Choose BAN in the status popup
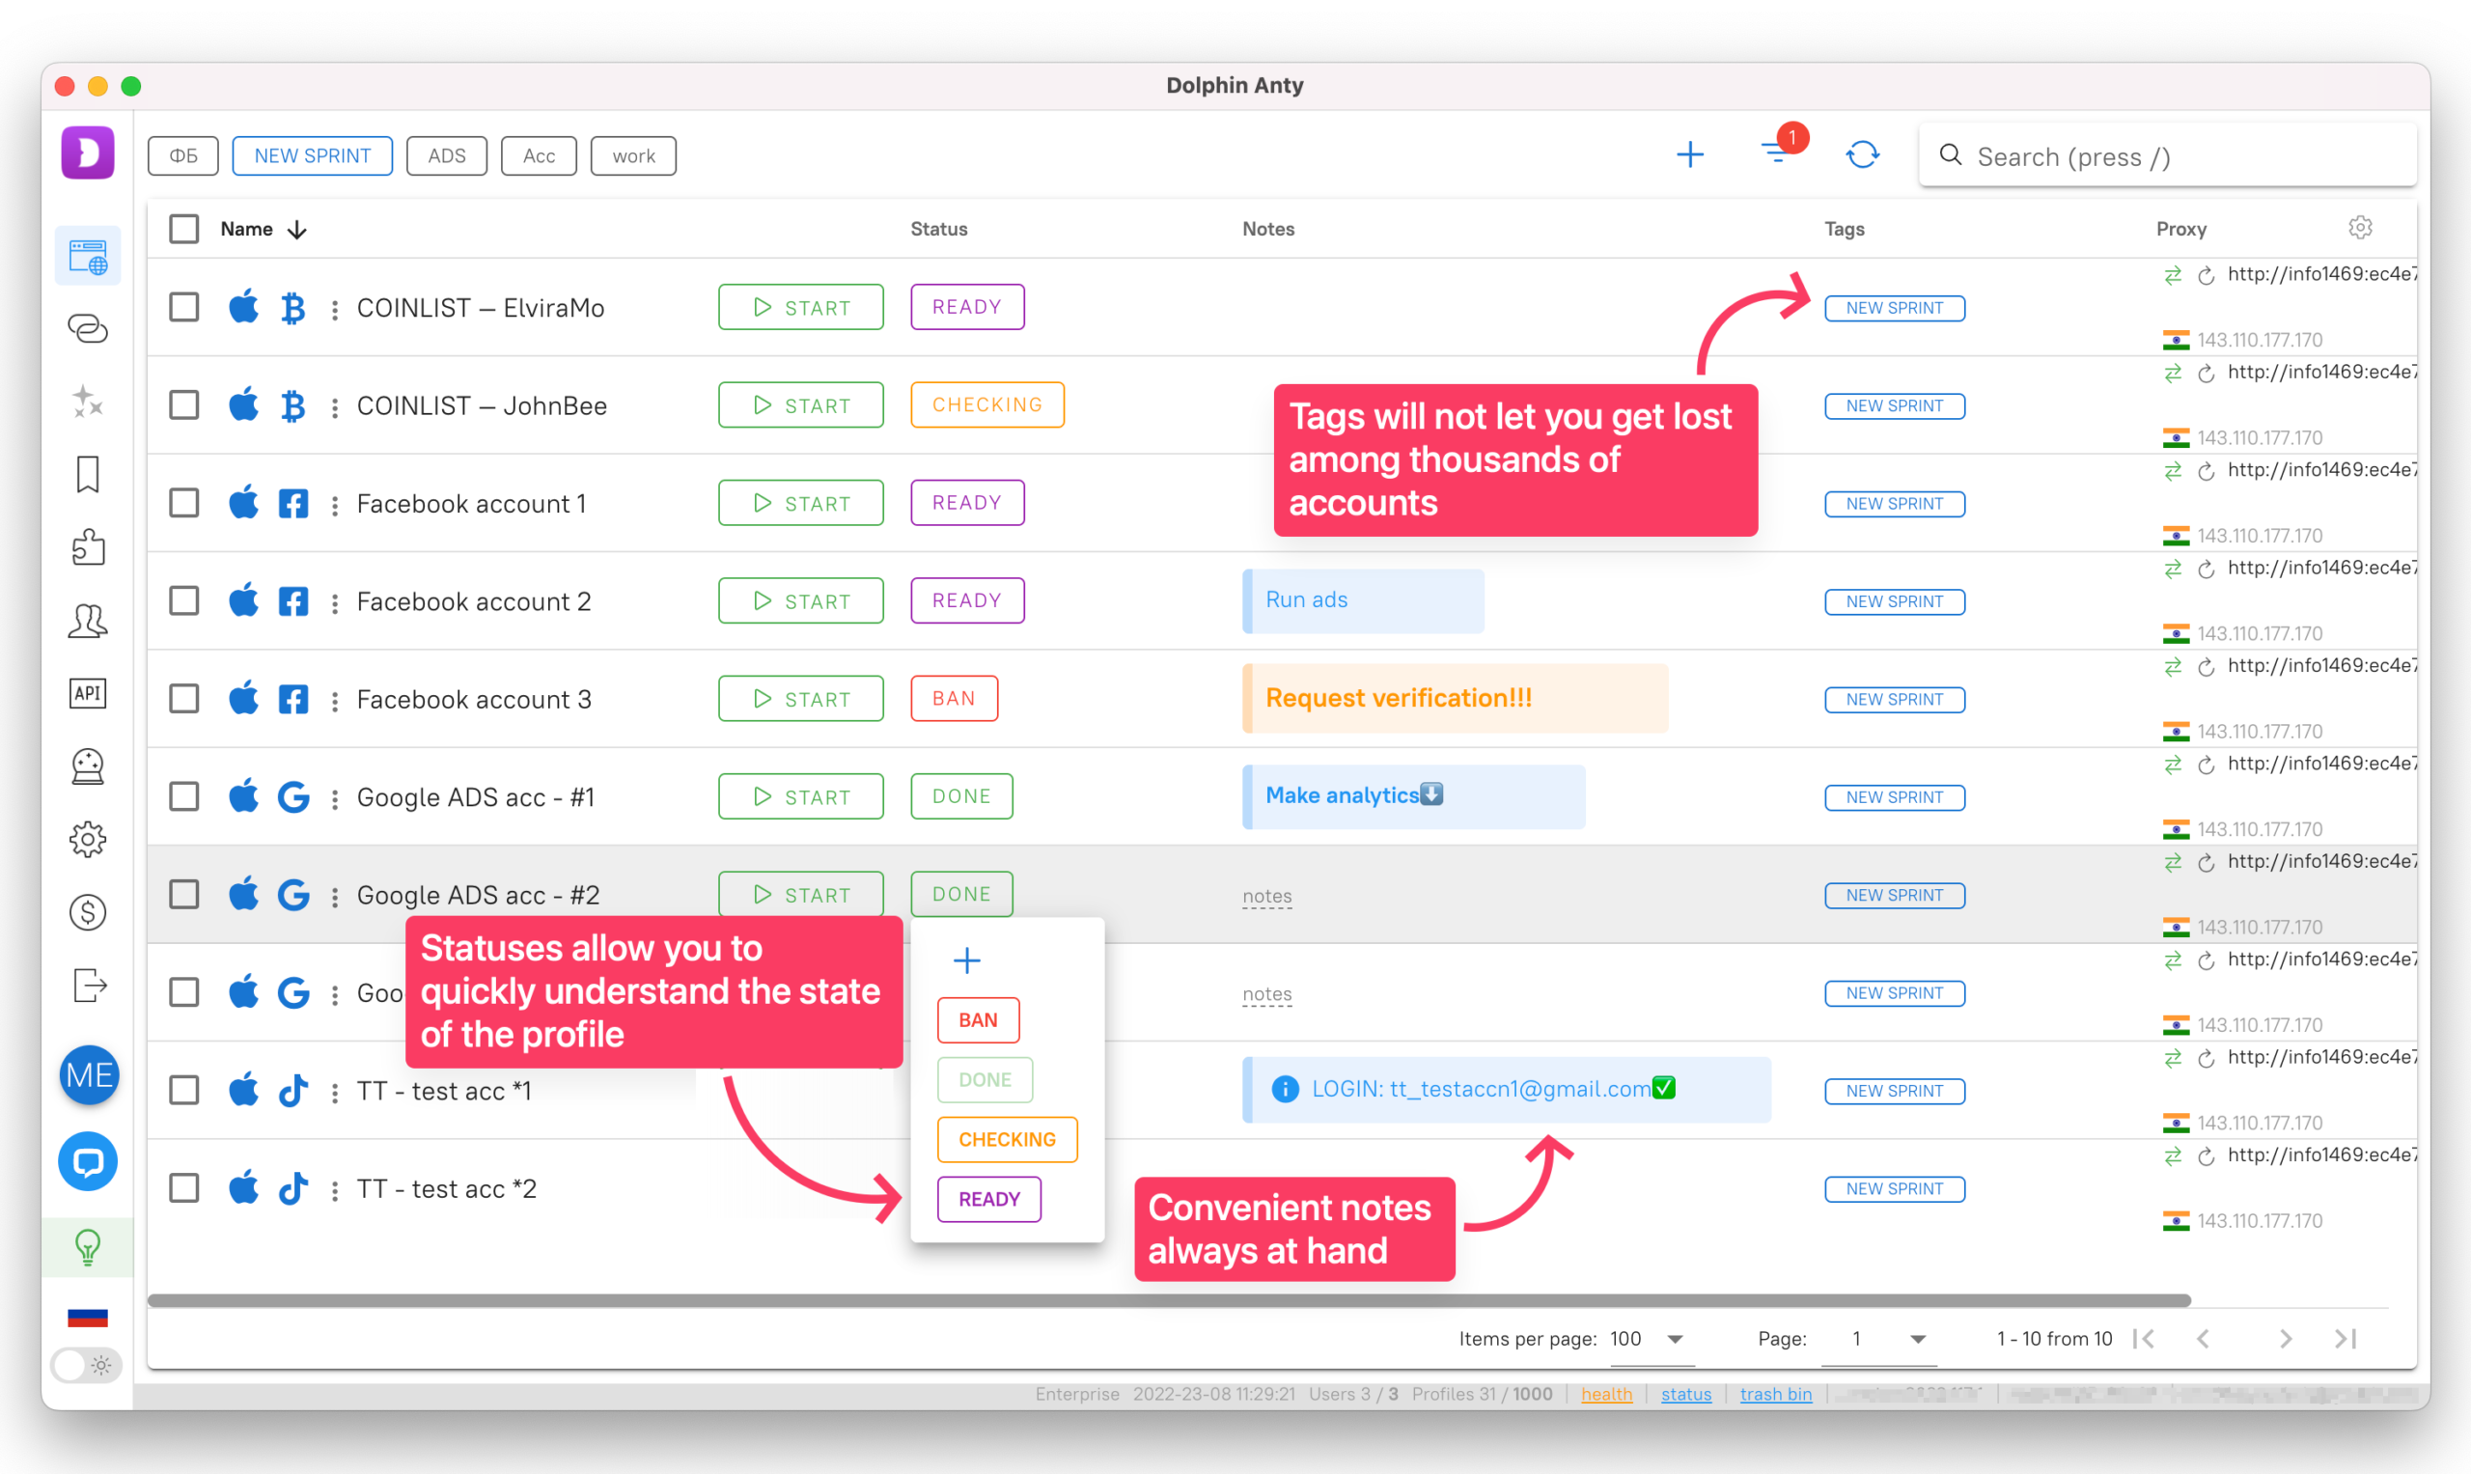Image resolution: width=2471 pixels, height=1474 pixels. (979, 1020)
